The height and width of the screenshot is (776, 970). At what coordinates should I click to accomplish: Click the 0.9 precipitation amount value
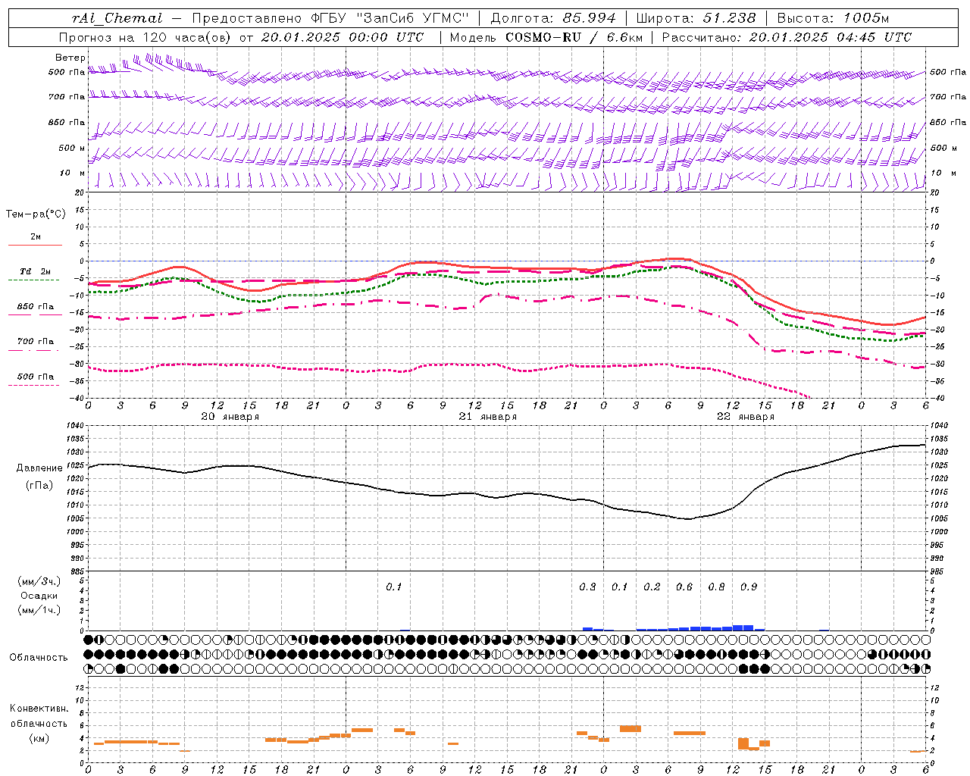click(749, 587)
